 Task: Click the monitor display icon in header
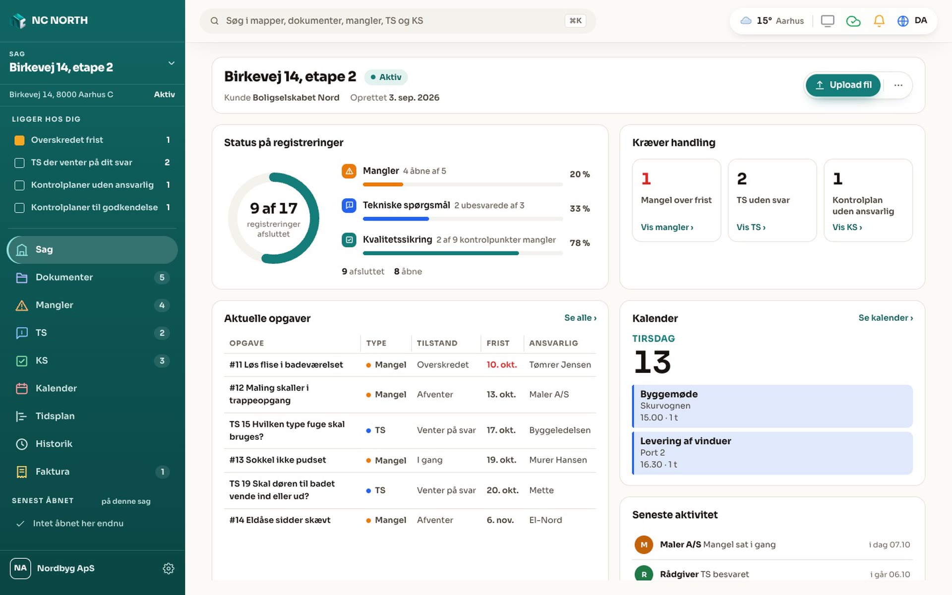tap(828, 21)
